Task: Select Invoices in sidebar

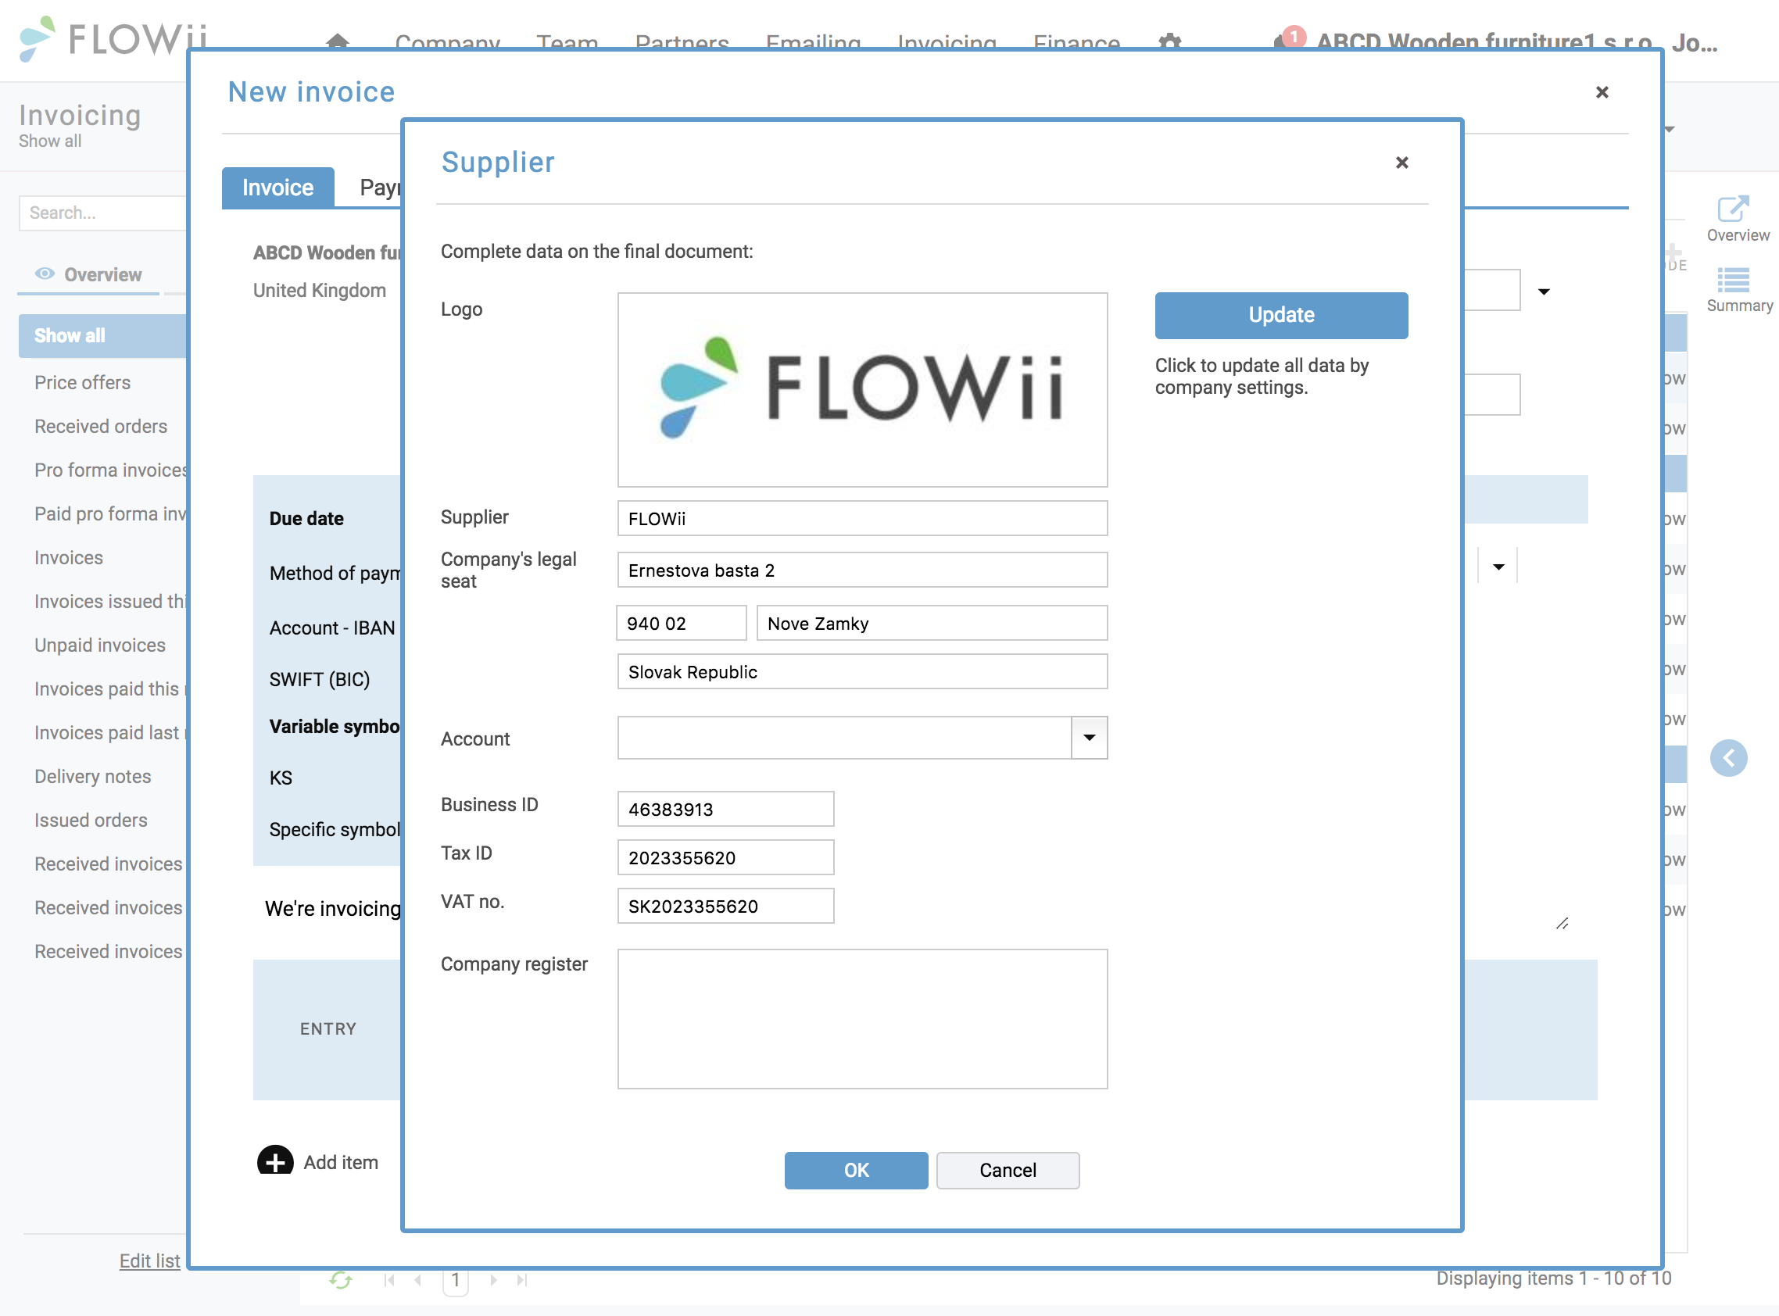Action: coord(69,558)
